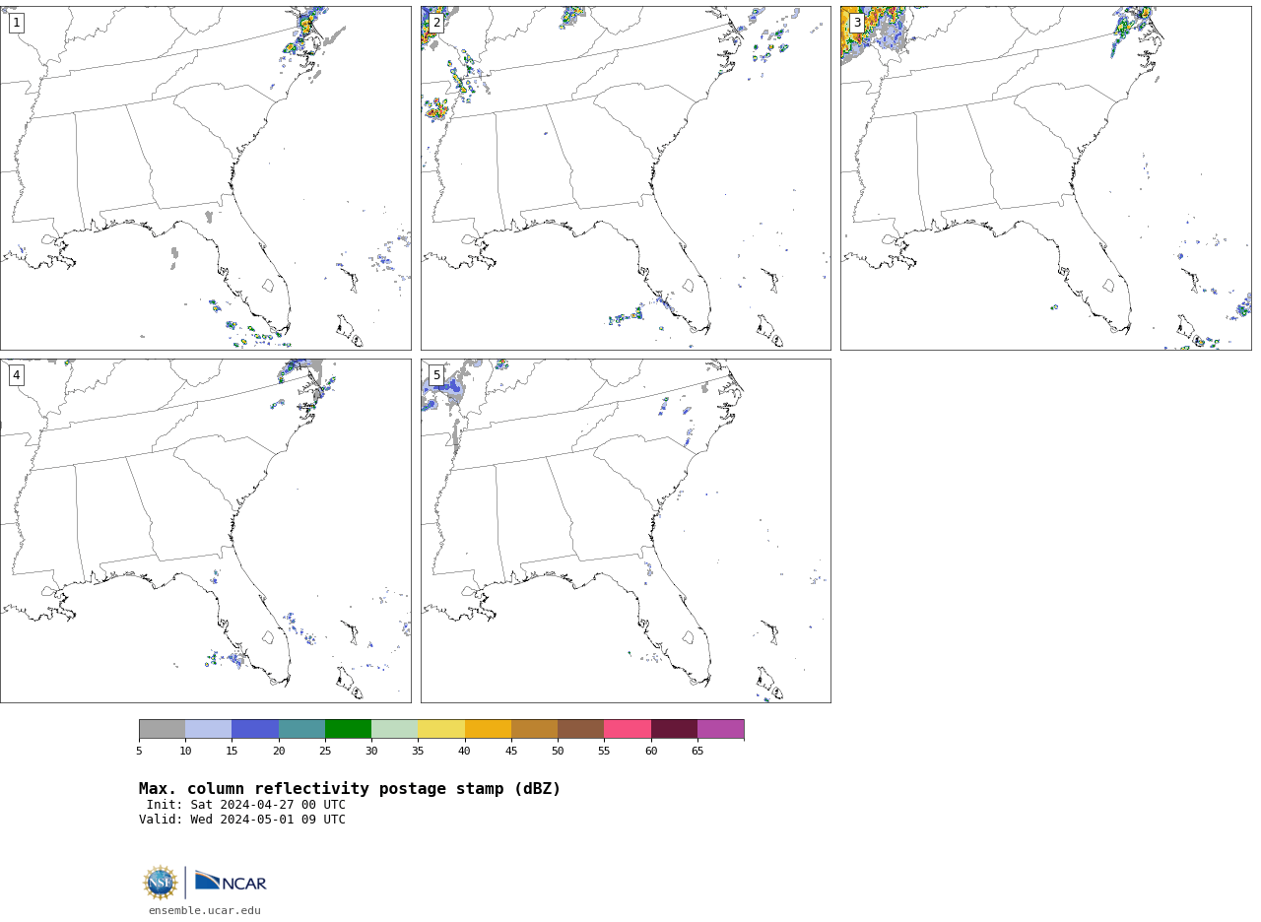Select the orange 40-45 dBZ swatch

tap(488, 729)
